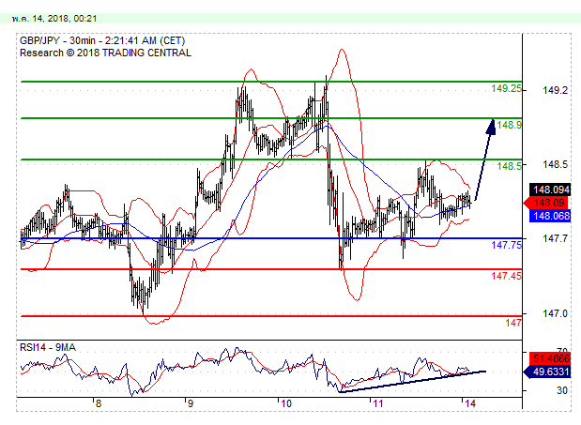This screenshot has width=581, height=425.
Task: Click the date axis label 11
Action: click(x=378, y=404)
